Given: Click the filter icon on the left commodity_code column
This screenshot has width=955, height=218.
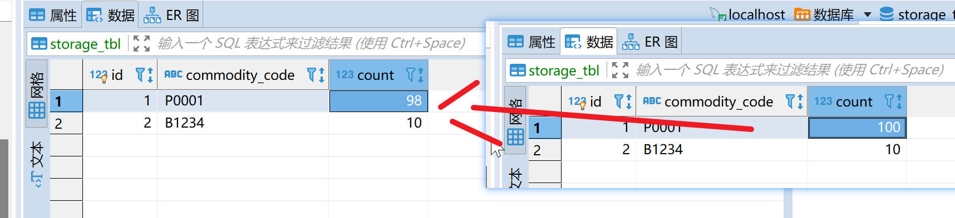Looking at the screenshot, I should pos(312,75).
